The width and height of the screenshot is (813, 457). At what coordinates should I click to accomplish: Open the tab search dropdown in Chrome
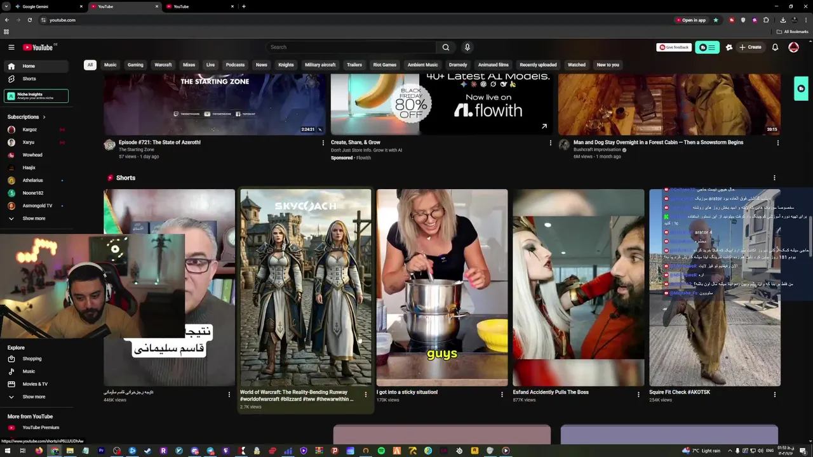click(5, 6)
